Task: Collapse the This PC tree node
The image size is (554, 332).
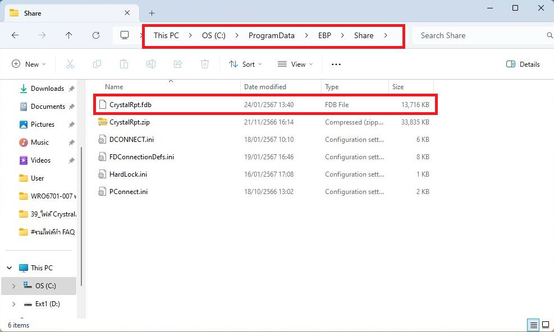Action: pyautogui.click(x=10, y=268)
